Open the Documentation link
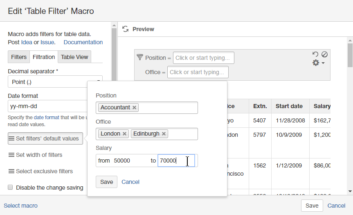The image size is (353, 215). 83,42
